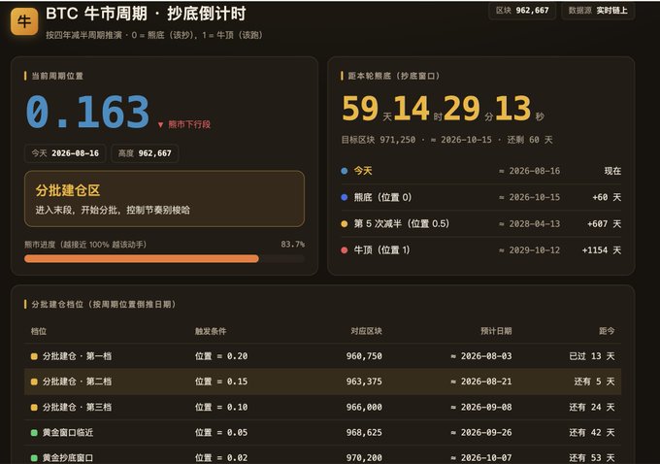
Task: Click yellow marker of 分批建仓 · 第二档
Action: pyautogui.click(x=34, y=381)
